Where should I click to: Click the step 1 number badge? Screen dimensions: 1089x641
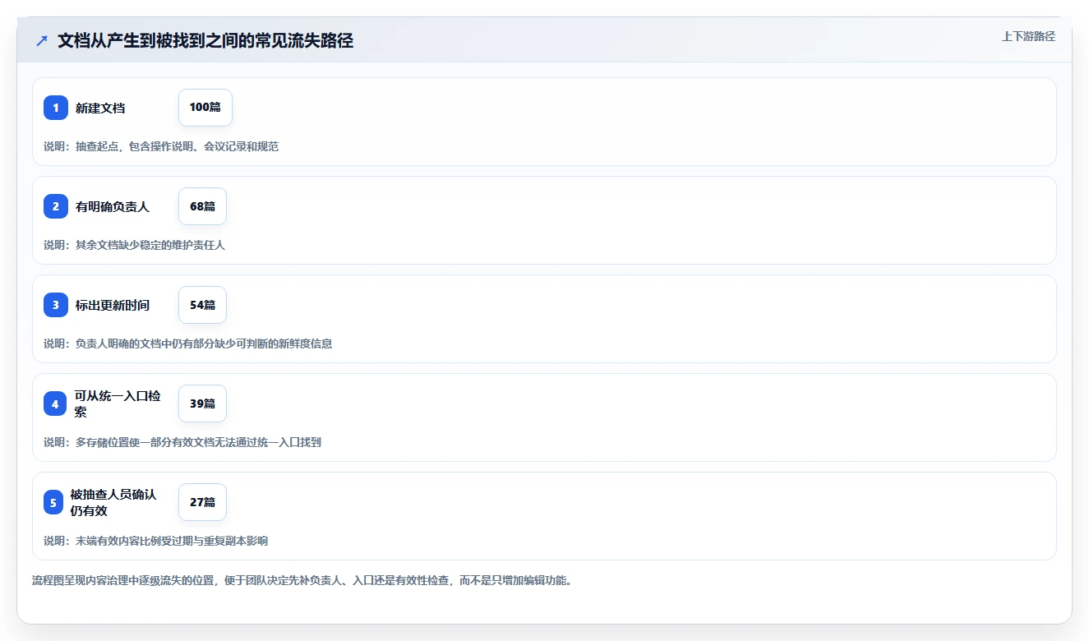point(56,108)
